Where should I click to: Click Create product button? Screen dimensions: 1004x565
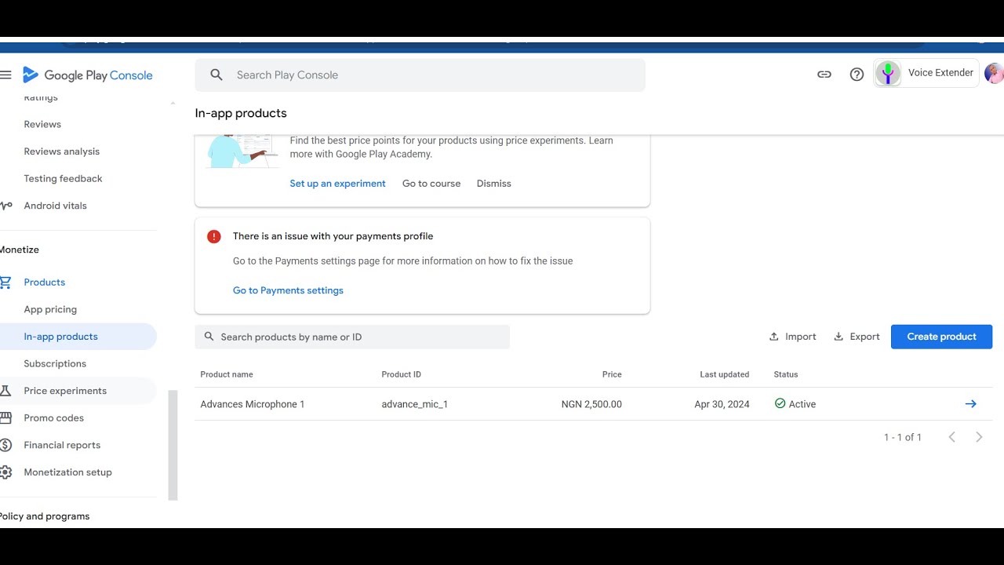tap(941, 337)
